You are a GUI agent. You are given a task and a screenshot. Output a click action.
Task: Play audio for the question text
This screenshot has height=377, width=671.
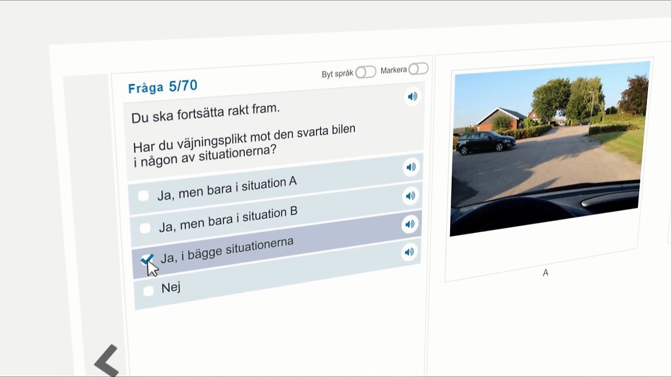click(x=412, y=97)
